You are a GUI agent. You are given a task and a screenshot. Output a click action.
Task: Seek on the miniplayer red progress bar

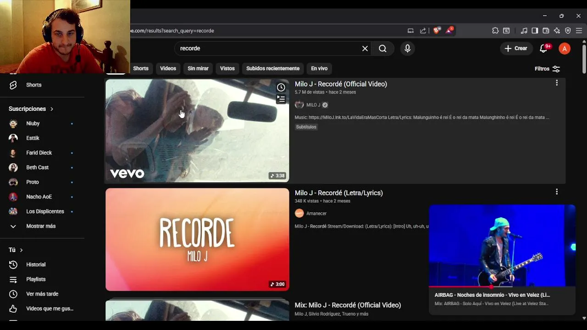502,287
